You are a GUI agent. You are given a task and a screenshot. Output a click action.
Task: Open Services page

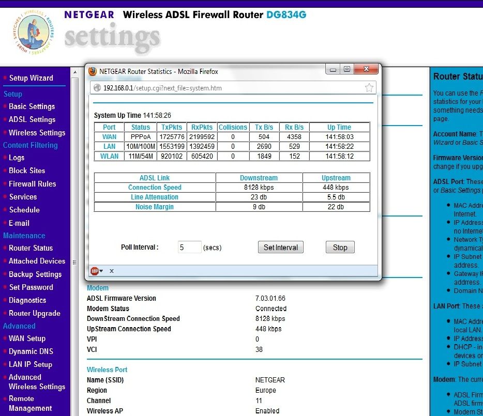point(23,197)
